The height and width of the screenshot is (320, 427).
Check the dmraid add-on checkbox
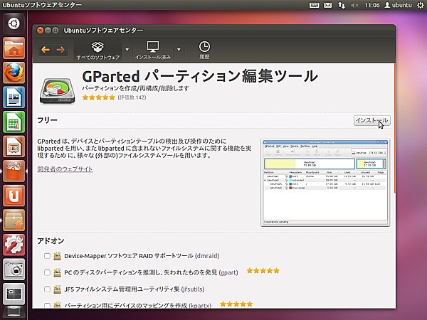[x=47, y=256]
